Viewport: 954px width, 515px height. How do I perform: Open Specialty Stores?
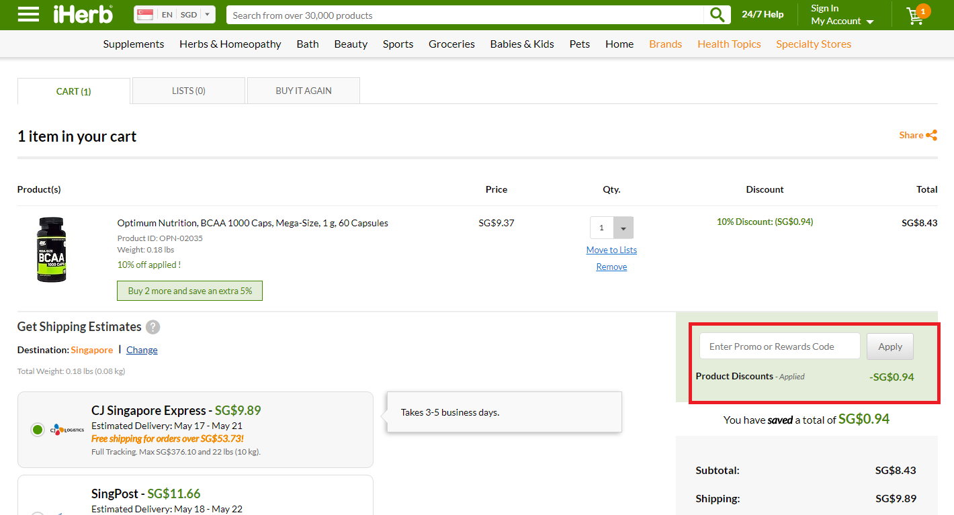(814, 44)
